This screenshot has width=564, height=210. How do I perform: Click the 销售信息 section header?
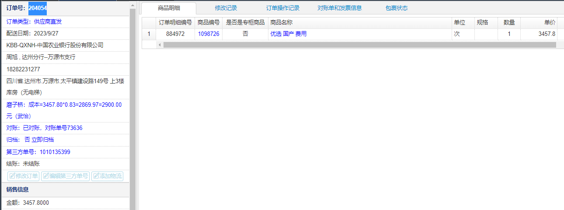pyautogui.click(x=65, y=189)
